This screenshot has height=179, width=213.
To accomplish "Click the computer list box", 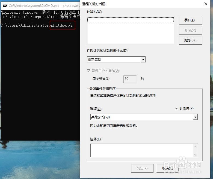I will [x=131, y=30].
